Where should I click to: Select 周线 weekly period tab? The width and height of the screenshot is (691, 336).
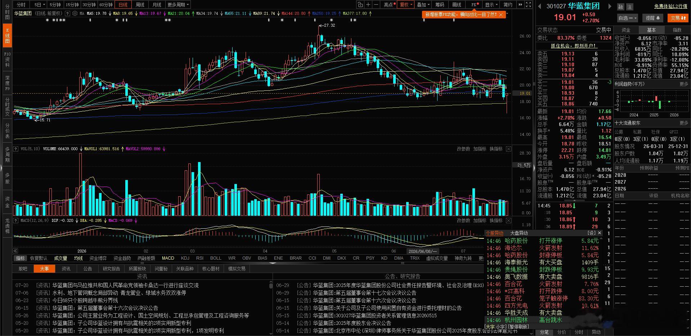(140, 5)
